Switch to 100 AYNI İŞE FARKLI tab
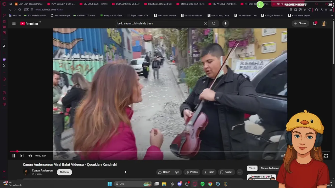Image resolution: width=335 pixels, height=188 pixels. (223, 4)
